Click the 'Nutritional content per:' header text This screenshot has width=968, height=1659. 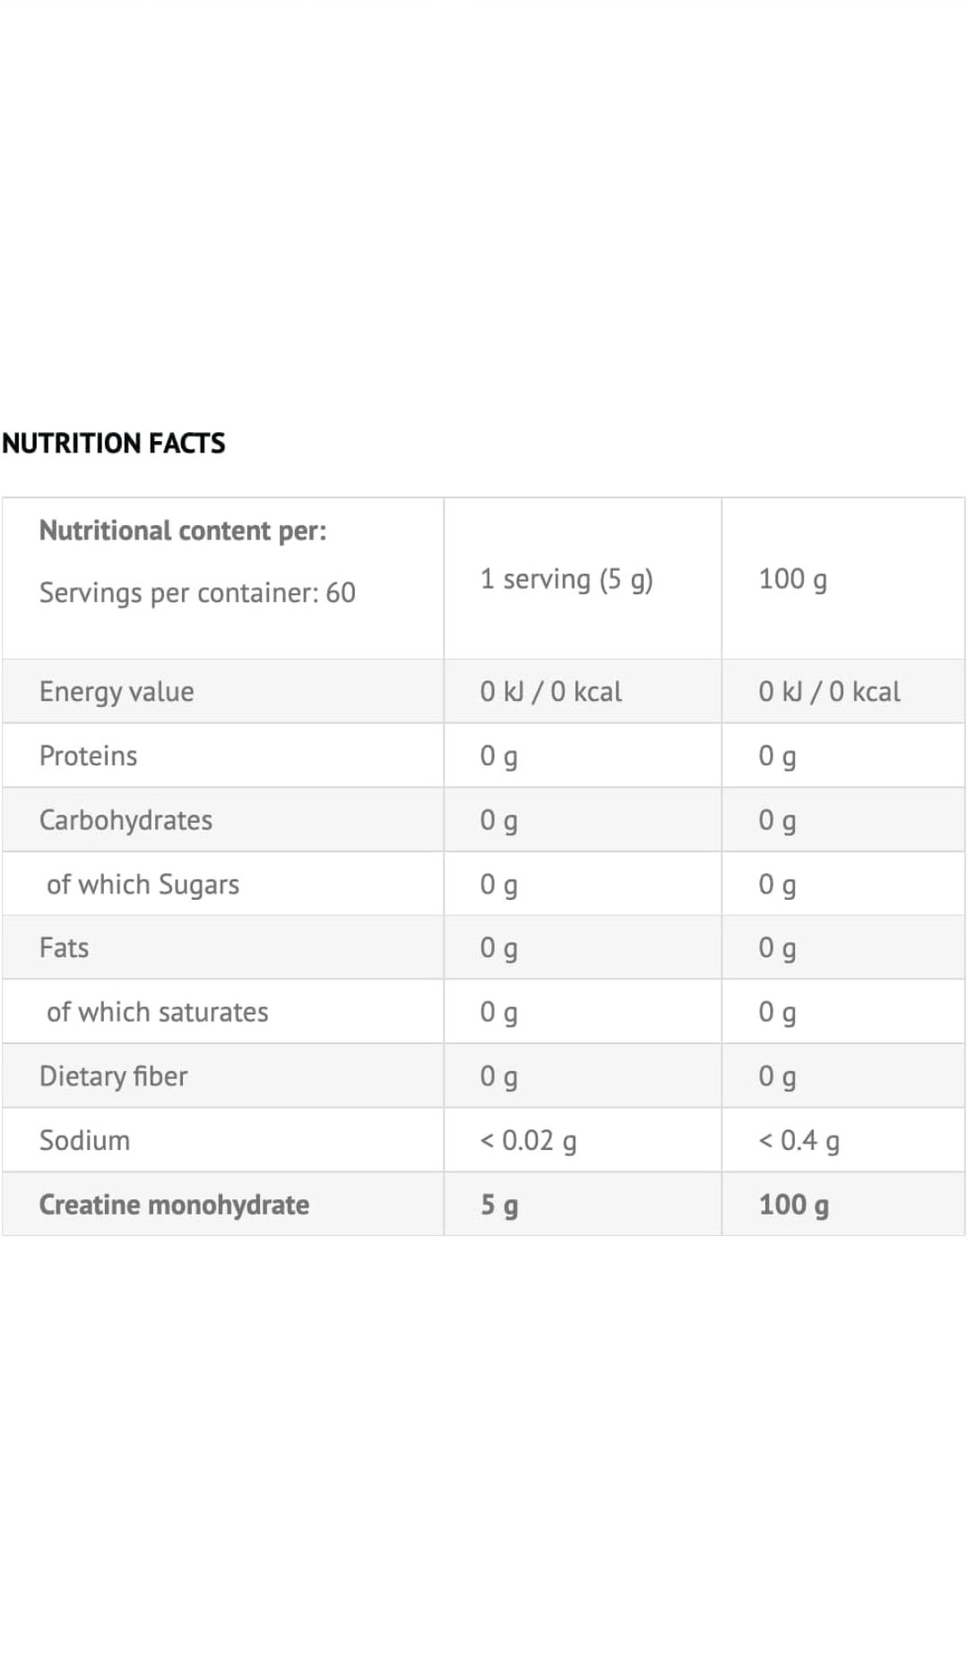[183, 530]
